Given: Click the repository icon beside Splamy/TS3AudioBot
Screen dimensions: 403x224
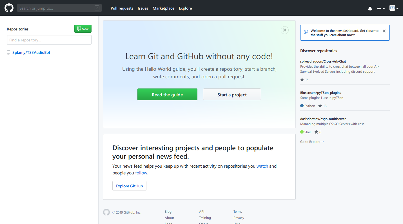Looking at the screenshot, I should (x=8, y=53).
